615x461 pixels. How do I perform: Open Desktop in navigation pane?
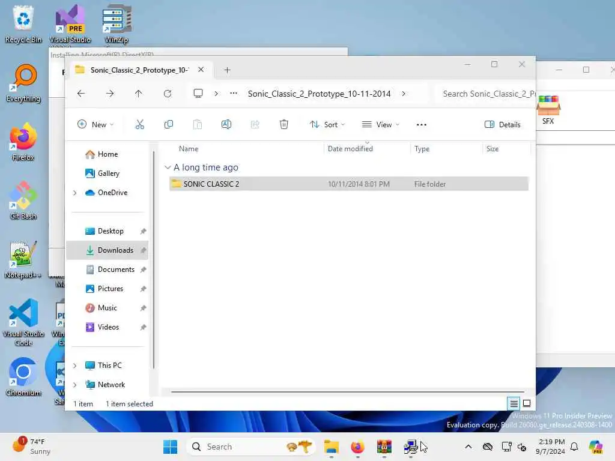[109, 231]
